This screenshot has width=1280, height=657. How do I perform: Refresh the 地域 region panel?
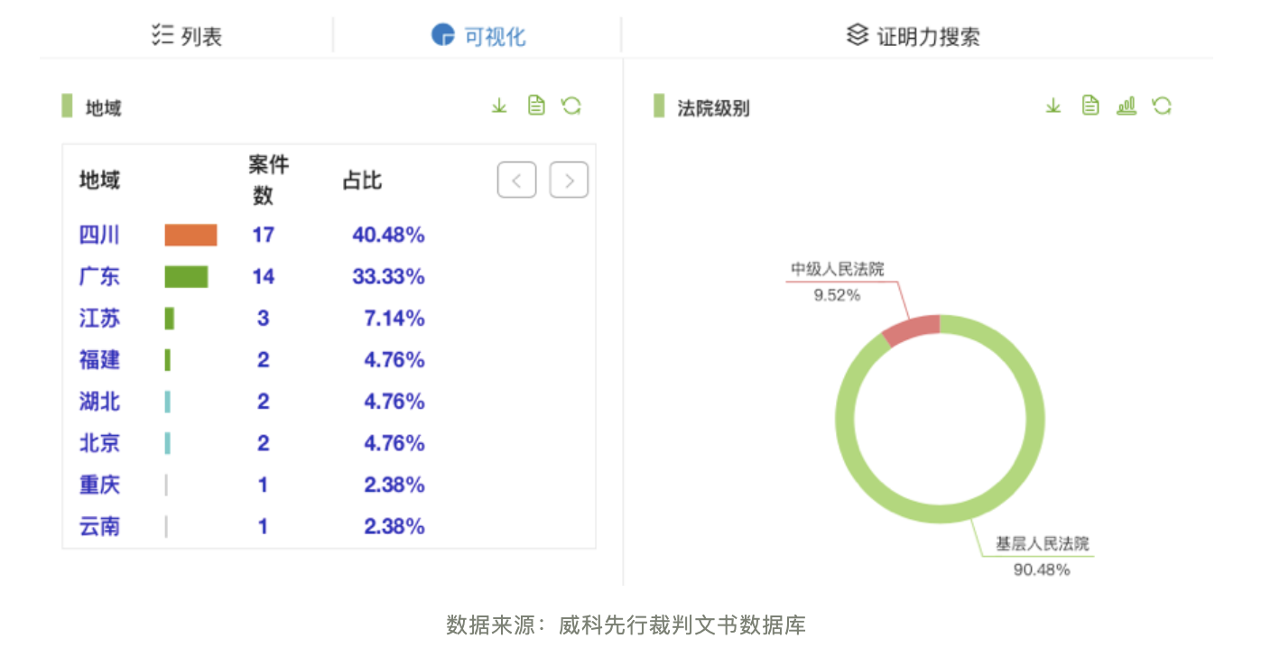click(570, 106)
